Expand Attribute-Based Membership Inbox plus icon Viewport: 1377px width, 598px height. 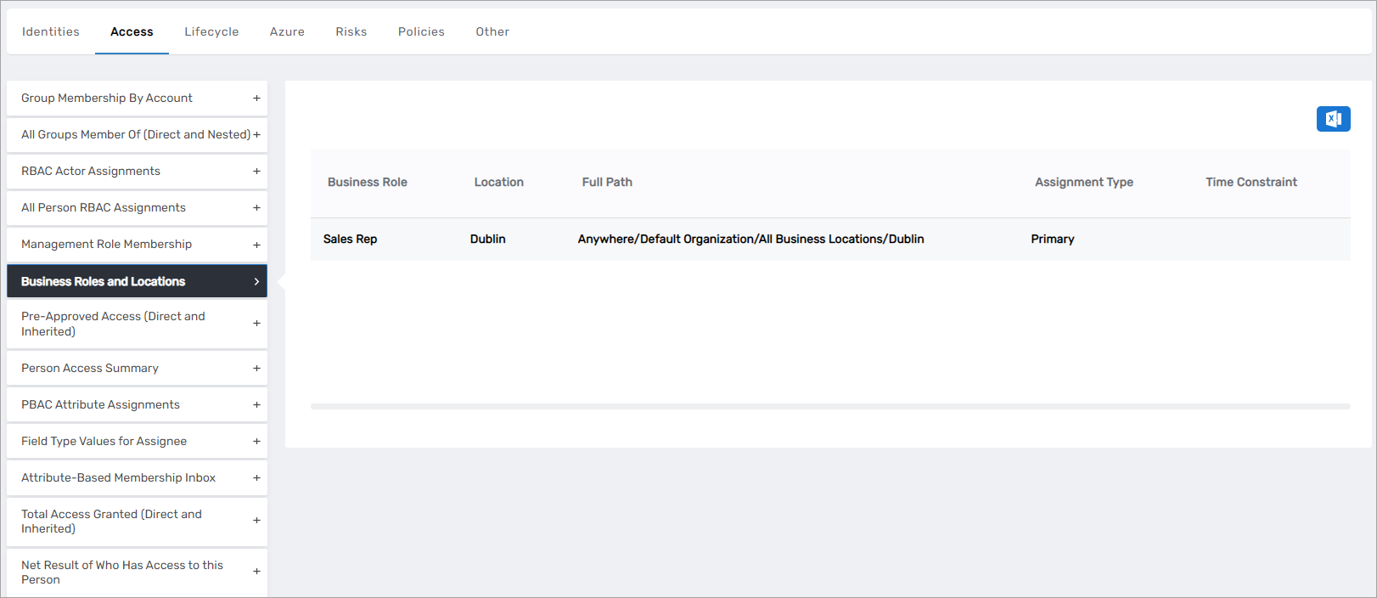[x=256, y=478]
